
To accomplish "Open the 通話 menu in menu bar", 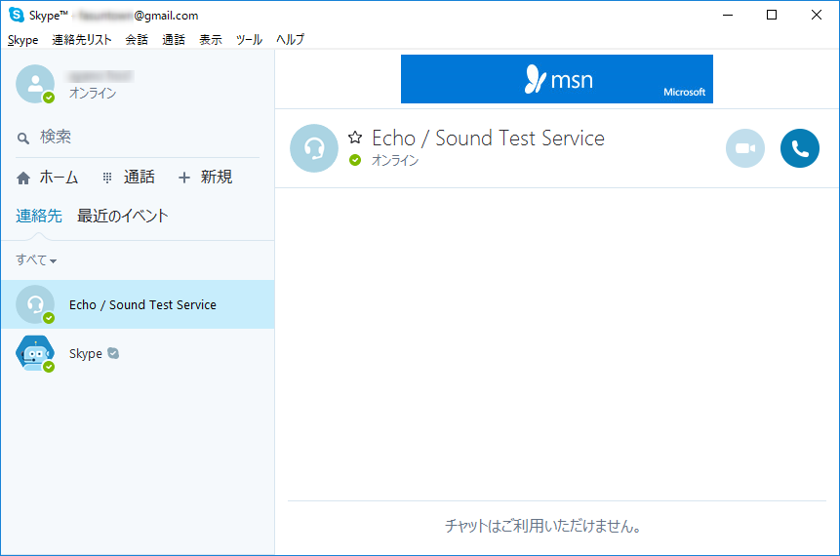I will pyautogui.click(x=174, y=40).
